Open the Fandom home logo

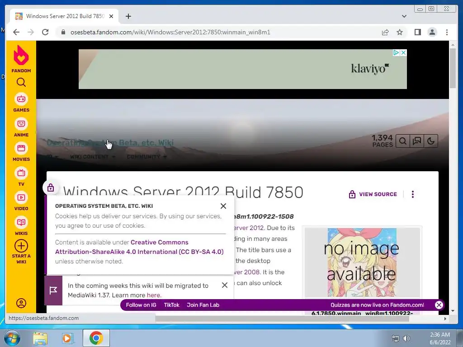(x=21, y=59)
